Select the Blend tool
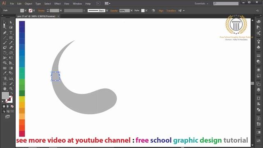This screenshot has width=263, height=148. point(11,73)
